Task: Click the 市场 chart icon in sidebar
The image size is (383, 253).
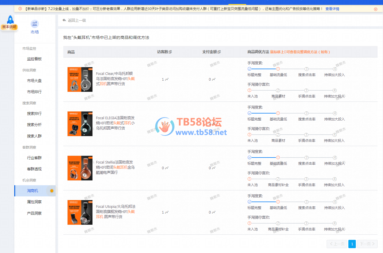Action: point(35,24)
